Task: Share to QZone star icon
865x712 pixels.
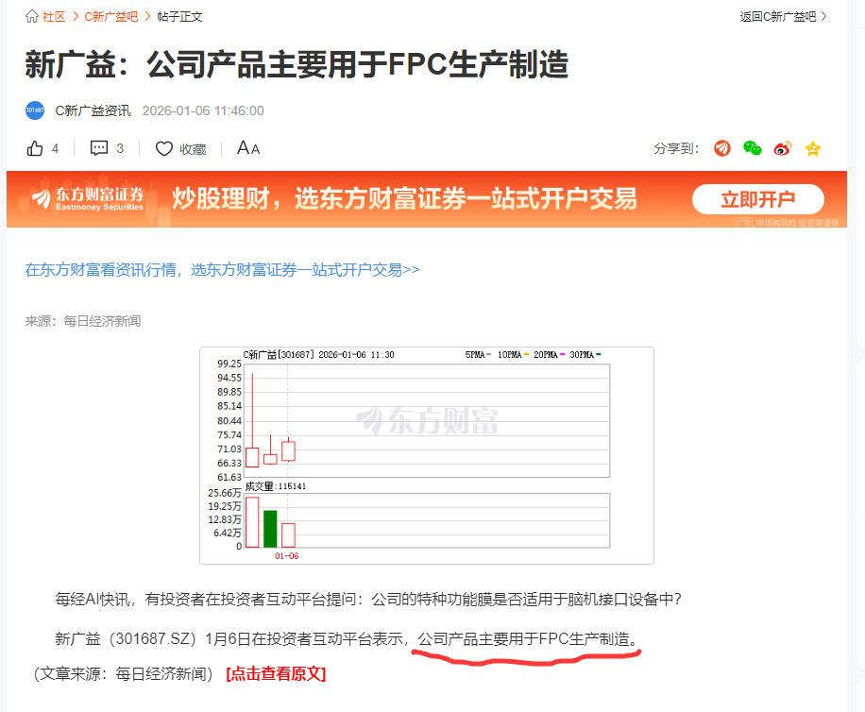Action: [x=813, y=148]
